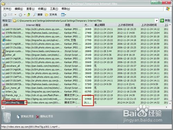Click the image icon of lottery_bg file
Viewport: 173px width, 130px height.
4,92
